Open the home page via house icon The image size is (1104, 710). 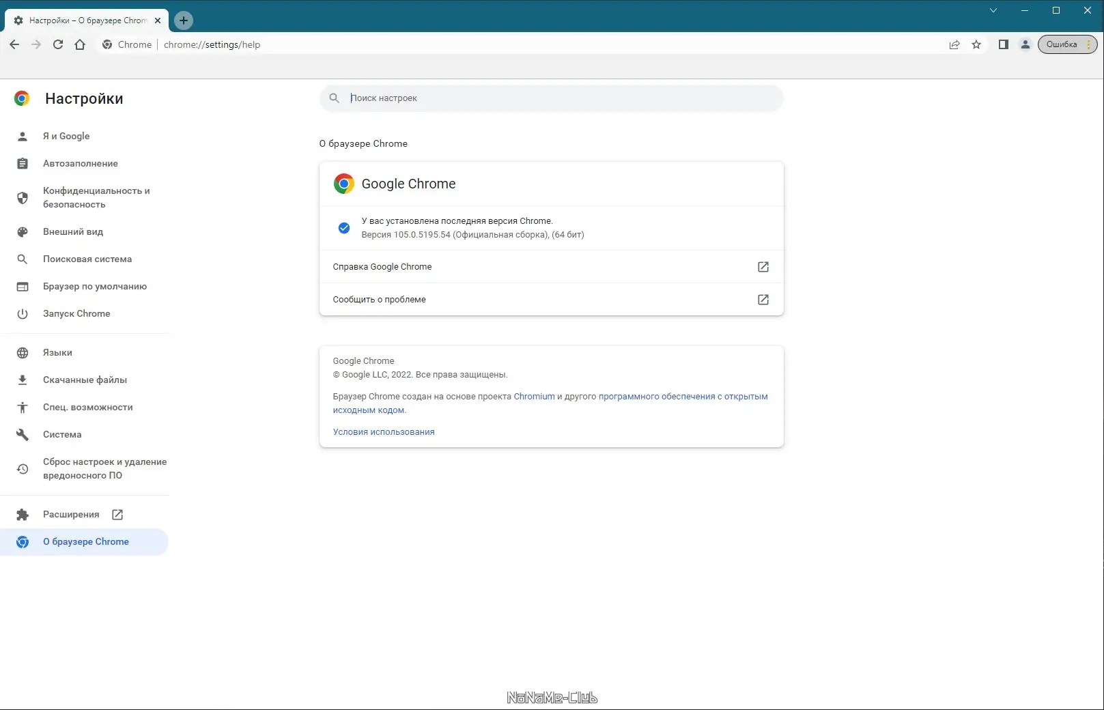click(80, 44)
